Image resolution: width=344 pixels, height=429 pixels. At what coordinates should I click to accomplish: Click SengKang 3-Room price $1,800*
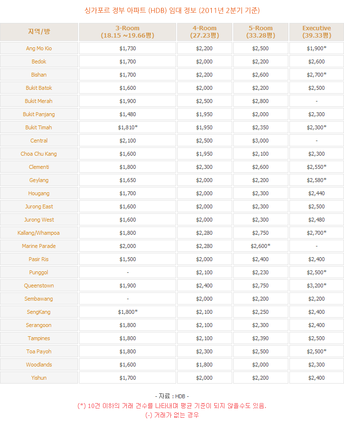pyautogui.click(x=128, y=312)
